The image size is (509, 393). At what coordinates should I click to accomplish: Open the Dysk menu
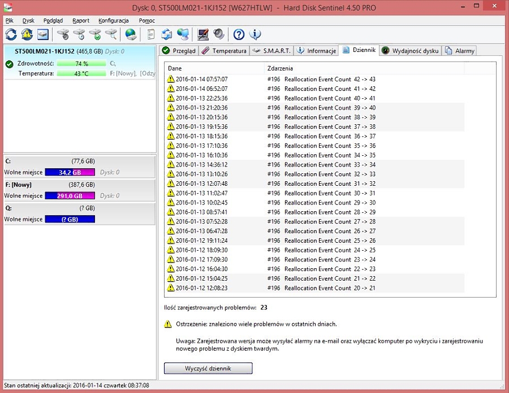coord(29,20)
